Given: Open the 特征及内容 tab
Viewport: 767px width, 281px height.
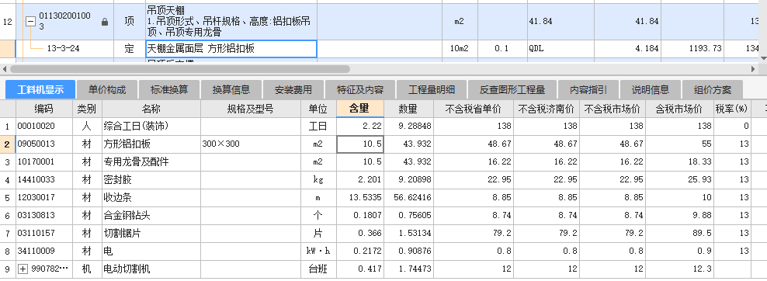Looking at the screenshot, I should [360, 90].
